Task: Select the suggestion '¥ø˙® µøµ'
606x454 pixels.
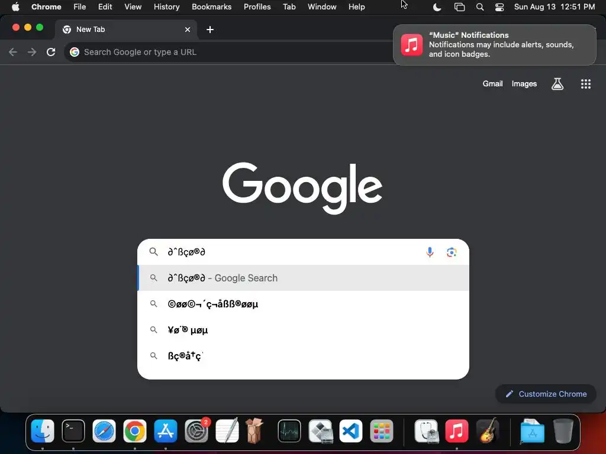Action: [x=304, y=330]
